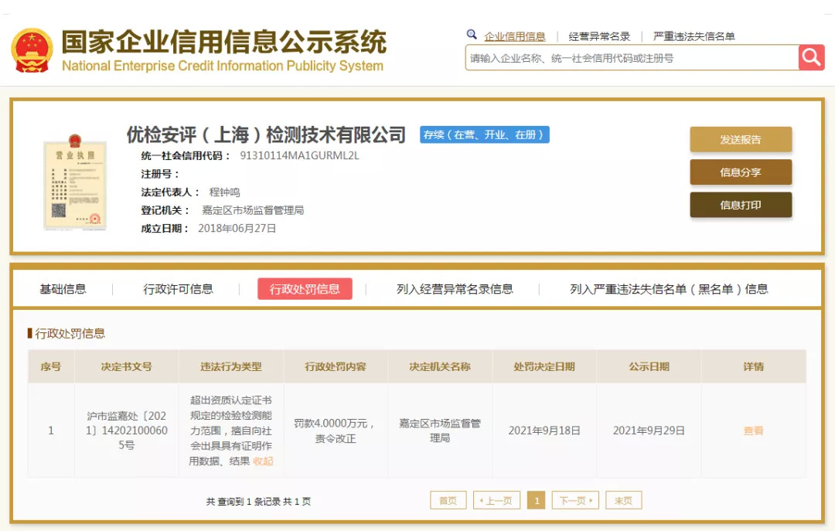Select the 严重违法失信名单 search category
This screenshot has height=531, width=835.
coord(694,36)
